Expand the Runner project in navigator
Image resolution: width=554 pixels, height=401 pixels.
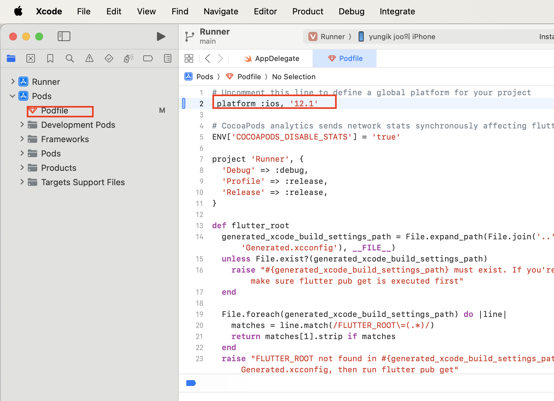[13, 82]
